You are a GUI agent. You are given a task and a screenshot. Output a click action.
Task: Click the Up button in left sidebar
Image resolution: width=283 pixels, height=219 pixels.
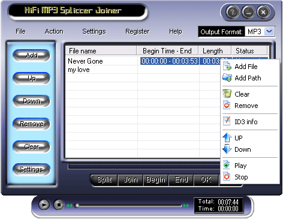pos(31,78)
